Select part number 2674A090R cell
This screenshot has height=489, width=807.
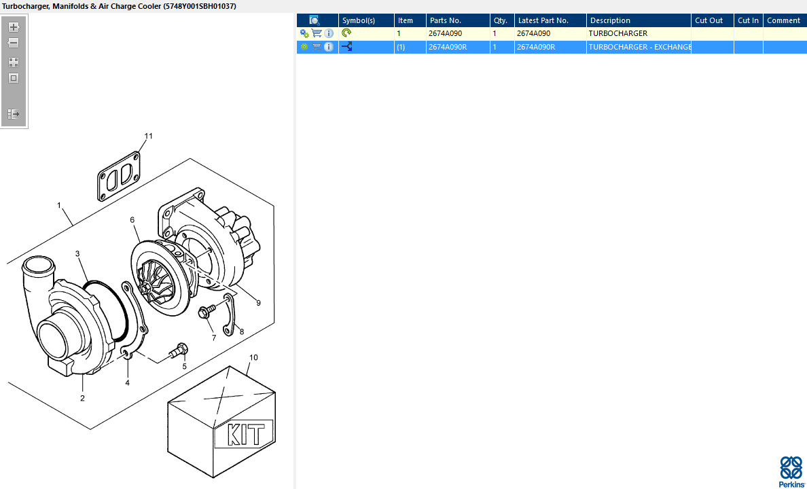tap(458, 47)
